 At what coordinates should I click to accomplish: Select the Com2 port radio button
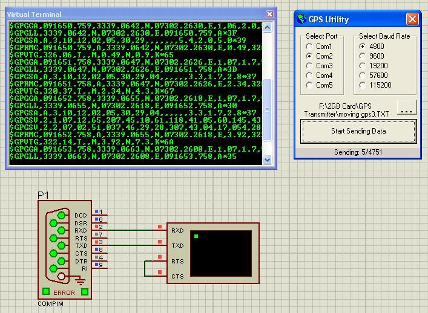(x=309, y=56)
